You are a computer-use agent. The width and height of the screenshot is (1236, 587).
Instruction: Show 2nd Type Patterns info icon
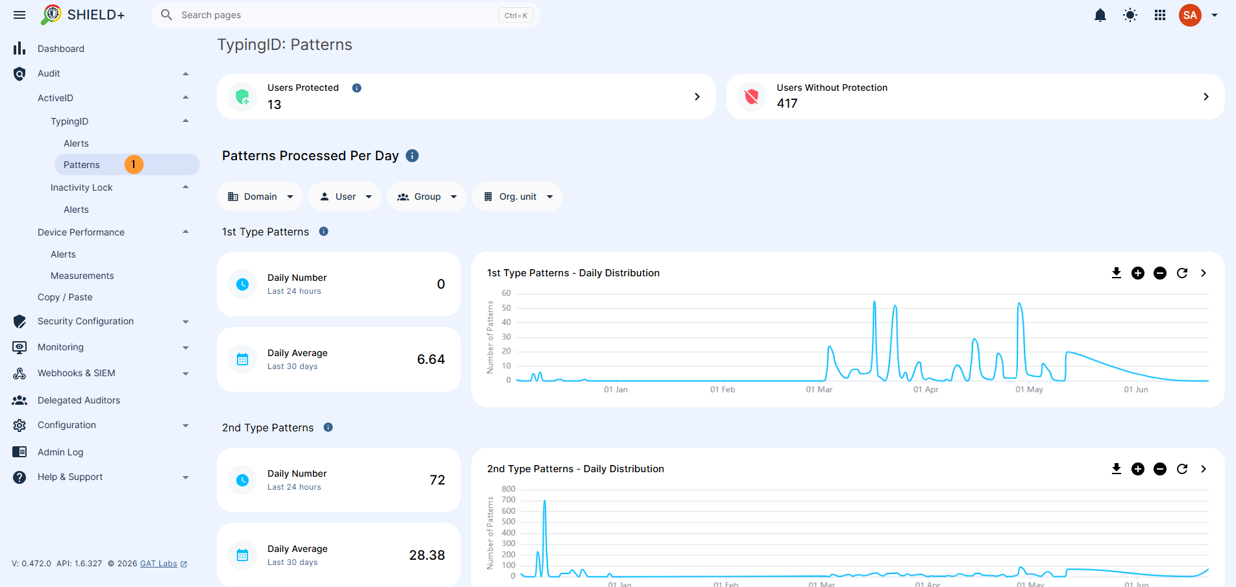(x=328, y=427)
